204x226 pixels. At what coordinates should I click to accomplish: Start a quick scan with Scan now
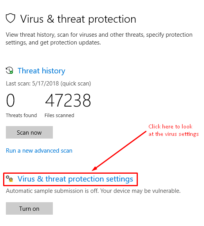coord(29,132)
